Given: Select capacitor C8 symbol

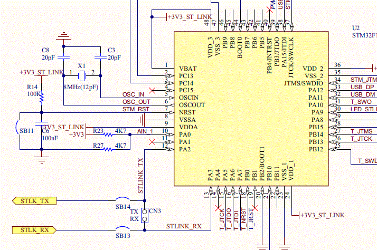Looking at the screenshot, I should (x=64, y=57).
